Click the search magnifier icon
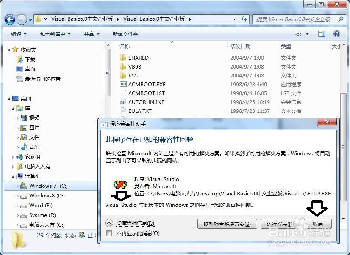This screenshot has width=350, height=255. (x=341, y=19)
